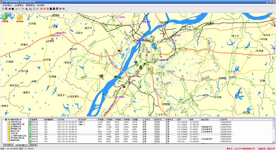
Task: Click the table vertical scrollbar thumb
Action: 274,125
